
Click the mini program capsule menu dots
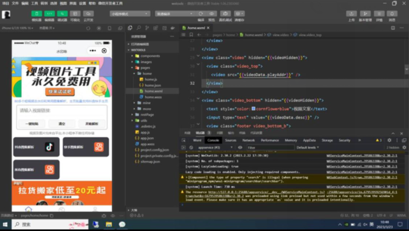click(x=93, y=51)
